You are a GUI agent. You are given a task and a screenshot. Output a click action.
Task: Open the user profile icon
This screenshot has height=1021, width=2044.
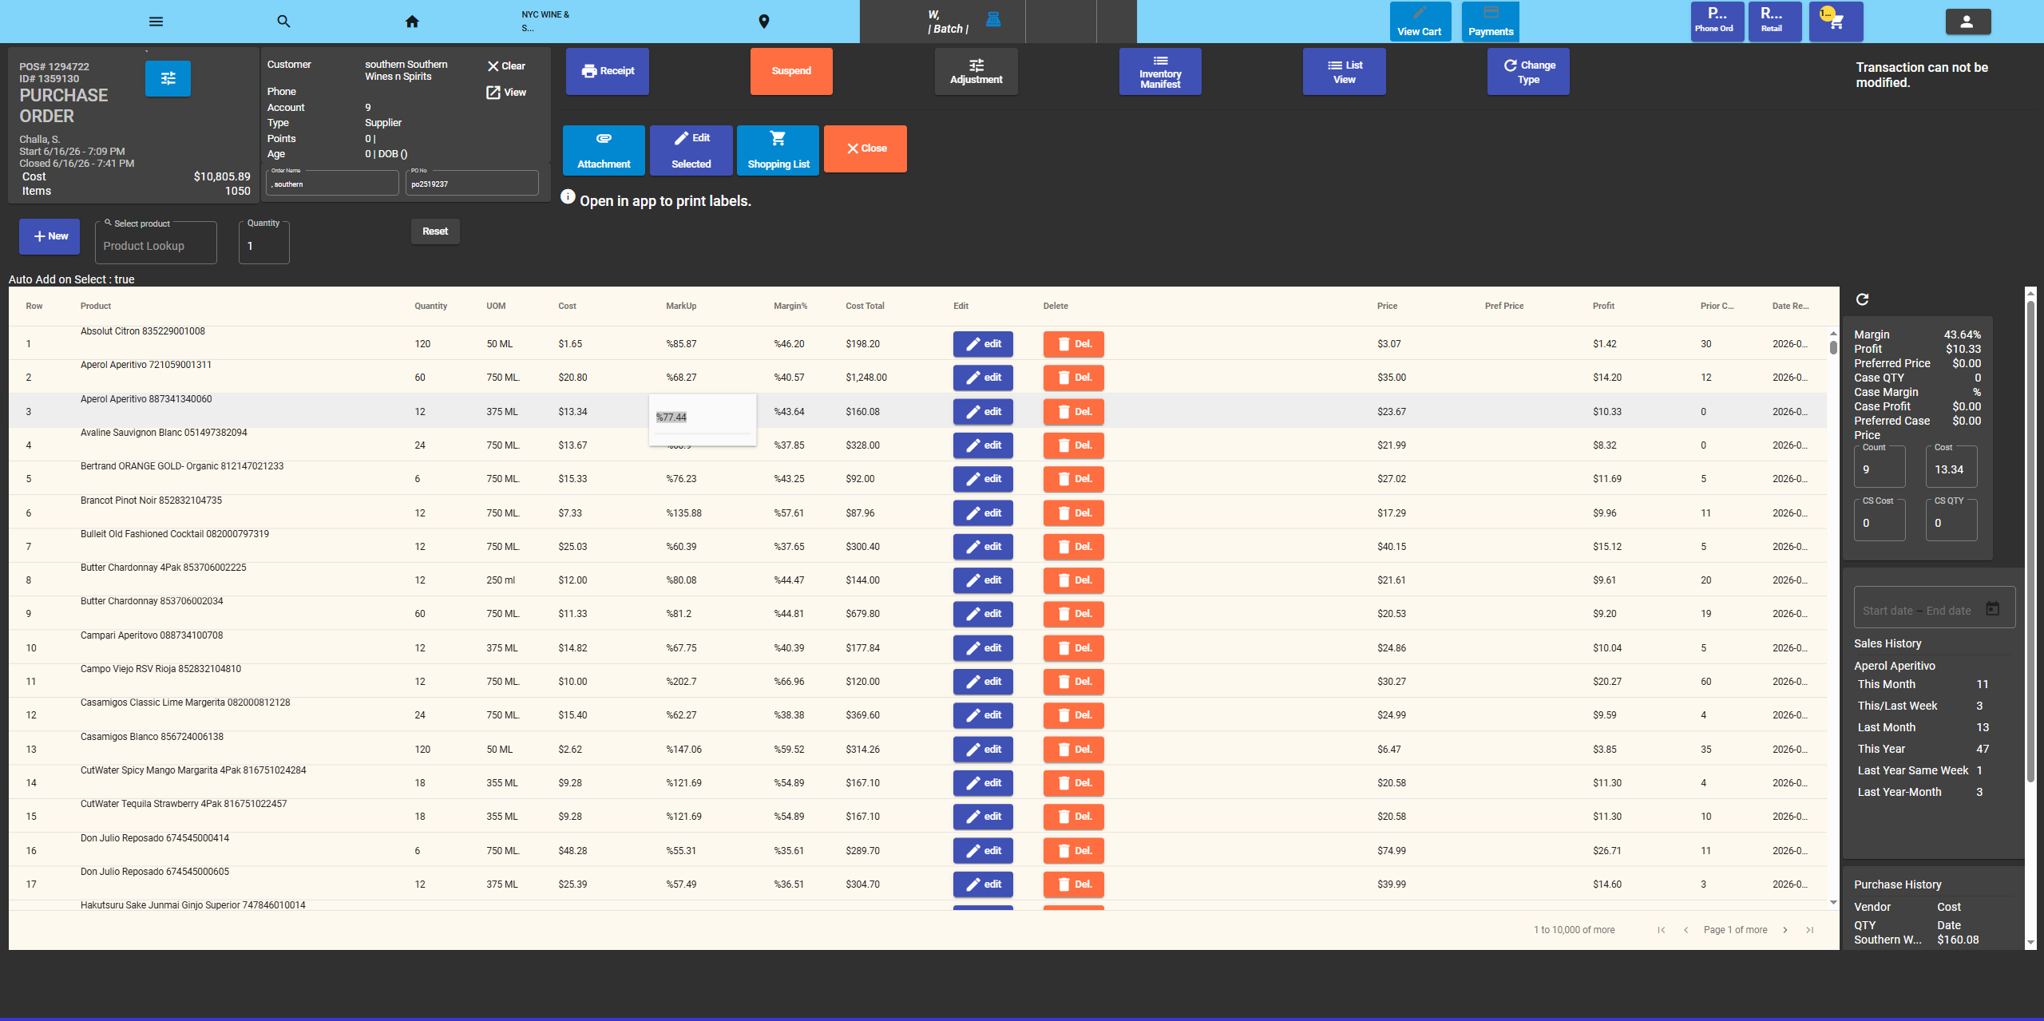point(1967,22)
